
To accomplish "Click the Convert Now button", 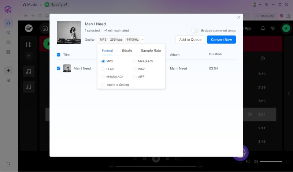I will (x=221, y=40).
